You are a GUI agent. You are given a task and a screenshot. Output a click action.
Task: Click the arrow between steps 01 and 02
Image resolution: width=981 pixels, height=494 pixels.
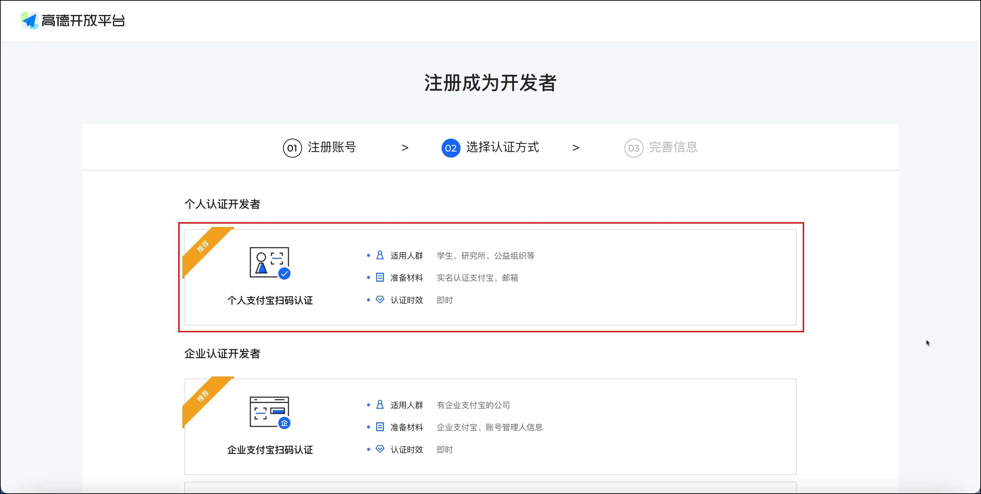[405, 147]
